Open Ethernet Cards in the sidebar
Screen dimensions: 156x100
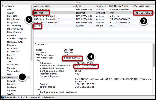15,29
